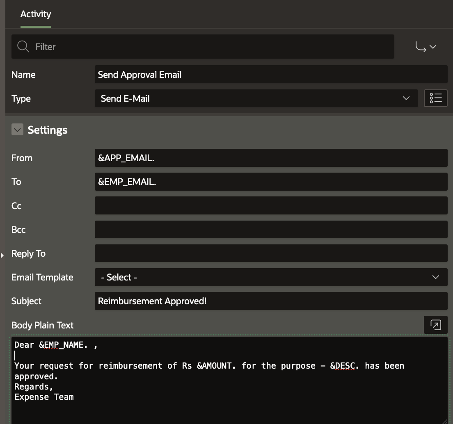Screen dimensions: 453x424
Task: Click the left edge panel expand triangle
Action: 2,255
